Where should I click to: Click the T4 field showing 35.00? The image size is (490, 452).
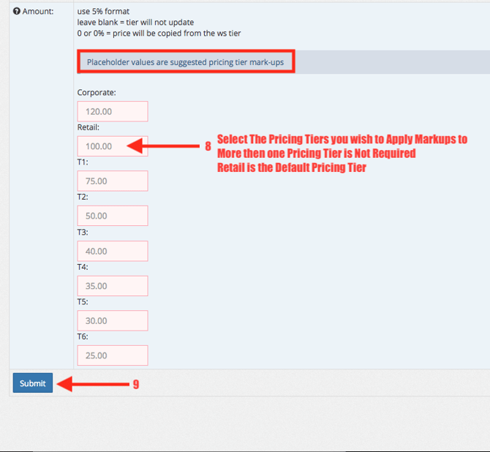[113, 286]
